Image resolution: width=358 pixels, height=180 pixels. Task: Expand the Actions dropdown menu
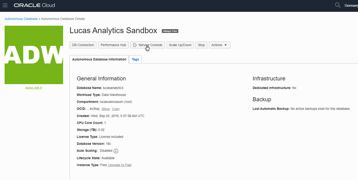(x=219, y=45)
